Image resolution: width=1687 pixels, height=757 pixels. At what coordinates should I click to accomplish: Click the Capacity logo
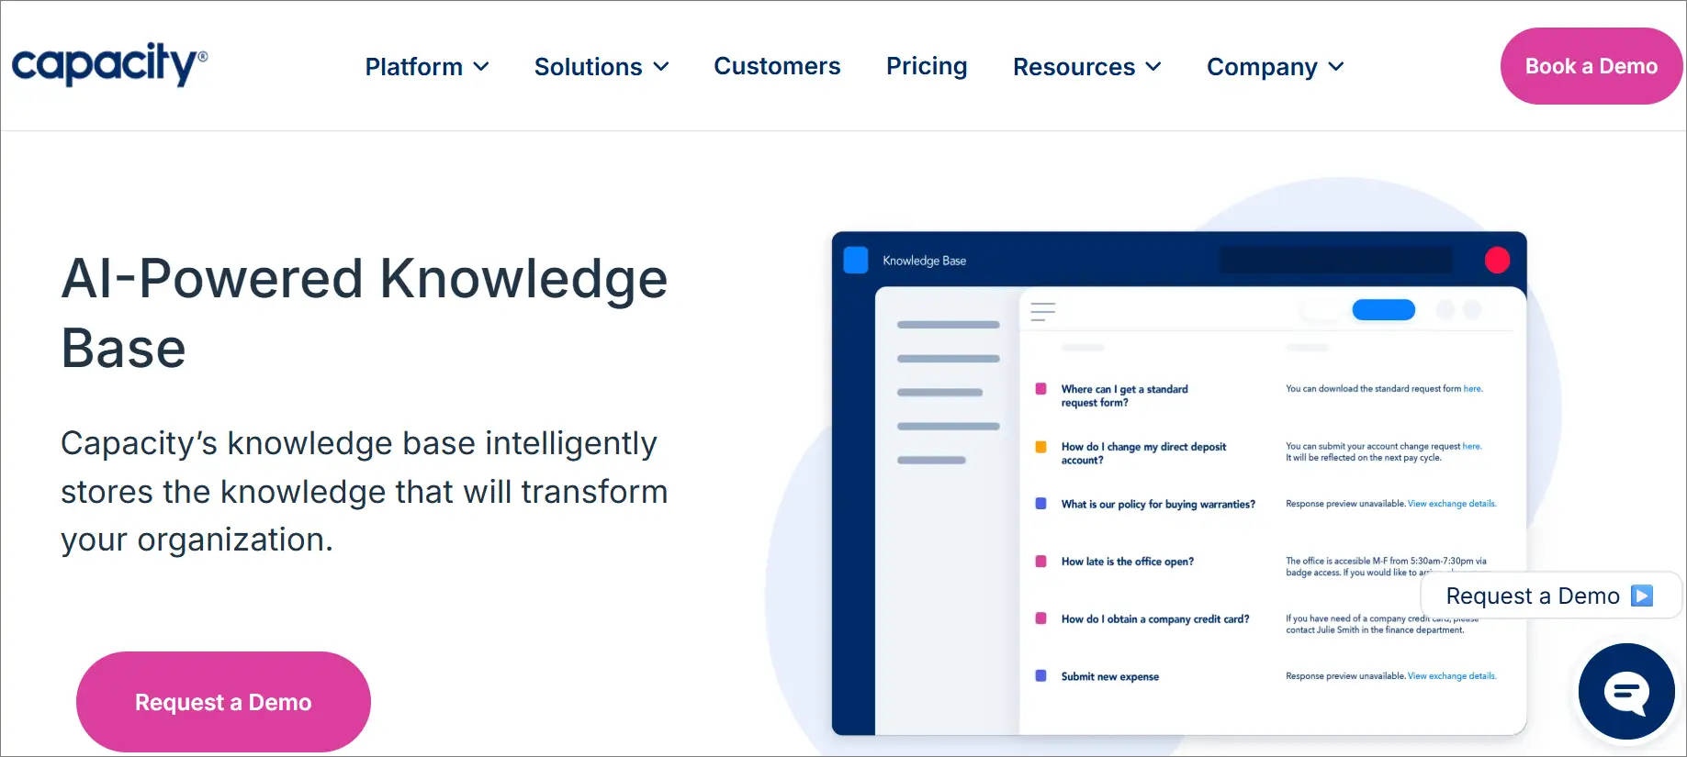point(109,64)
